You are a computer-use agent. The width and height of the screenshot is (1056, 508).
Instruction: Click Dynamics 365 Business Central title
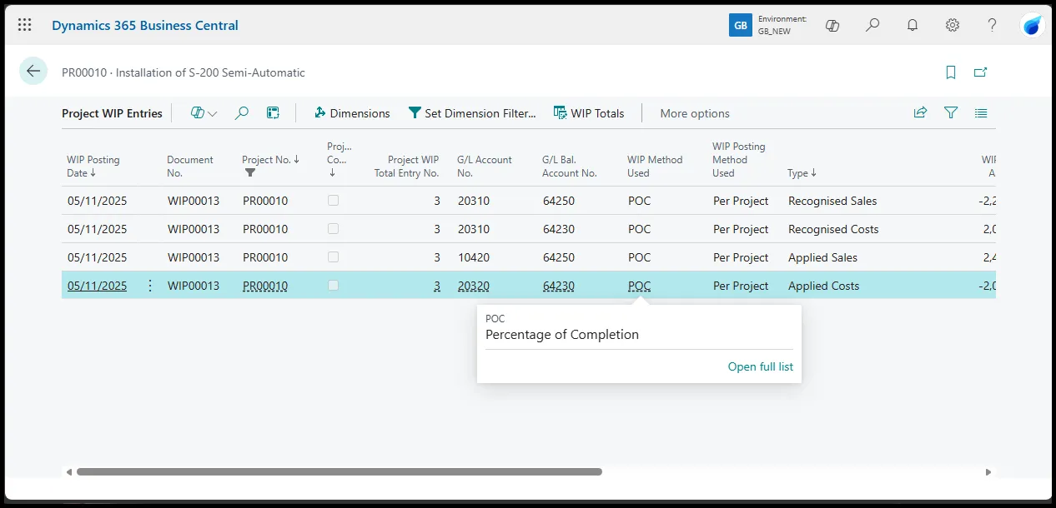tap(145, 25)
